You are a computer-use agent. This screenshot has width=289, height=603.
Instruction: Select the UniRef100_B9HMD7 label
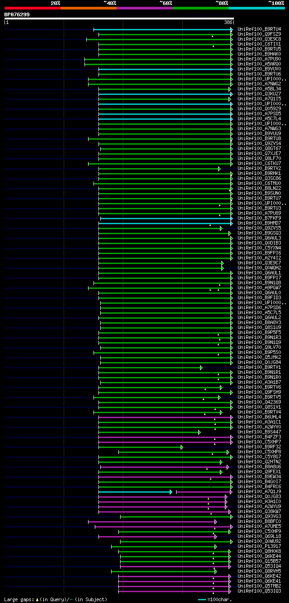tap(259, 223)
